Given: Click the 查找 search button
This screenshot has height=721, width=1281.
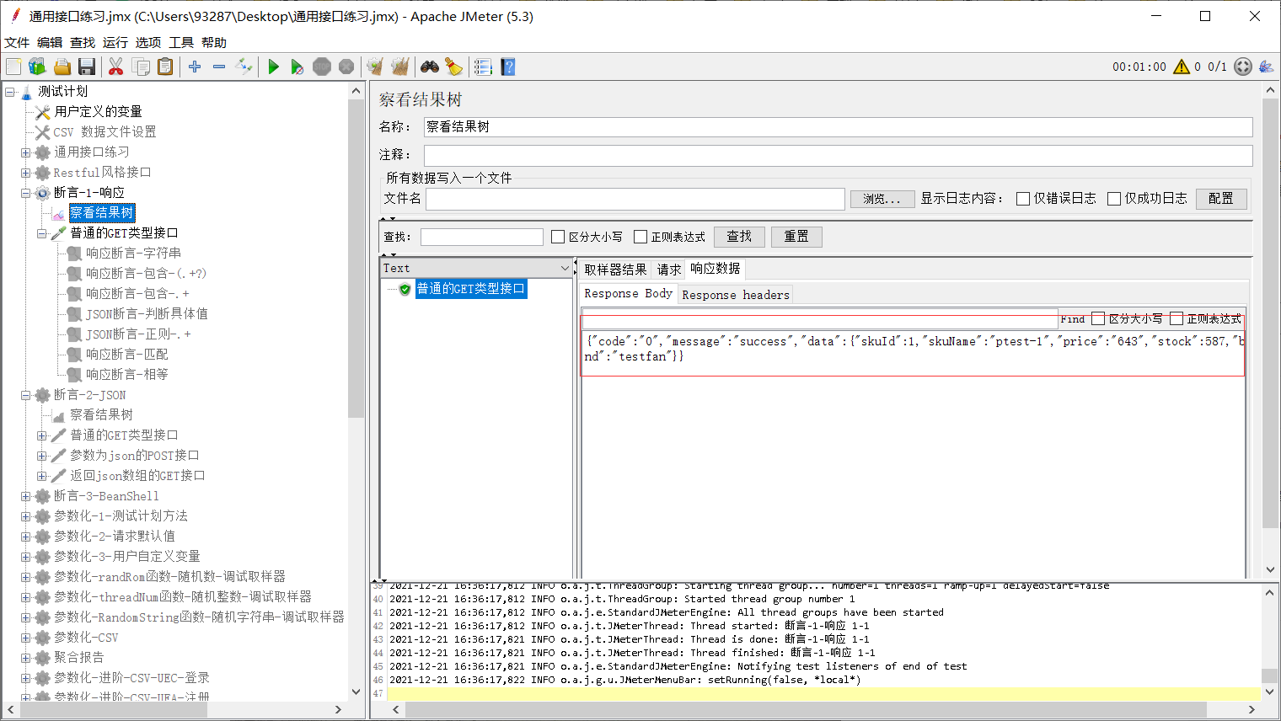Looking at the screenshot, I should 739,237.
